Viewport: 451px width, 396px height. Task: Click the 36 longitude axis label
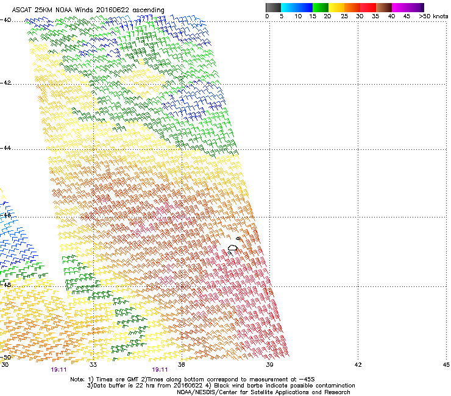[x=182, y=365]
